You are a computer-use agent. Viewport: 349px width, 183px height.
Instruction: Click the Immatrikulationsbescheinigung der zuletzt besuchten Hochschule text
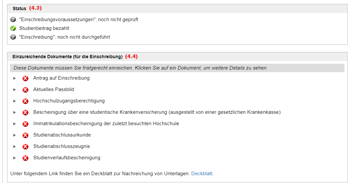[106, 124]
